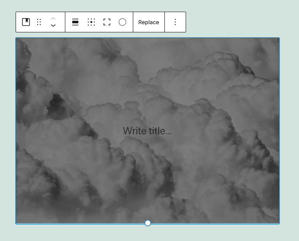
Task: Move block up with the up chevron
Action: 53,19
